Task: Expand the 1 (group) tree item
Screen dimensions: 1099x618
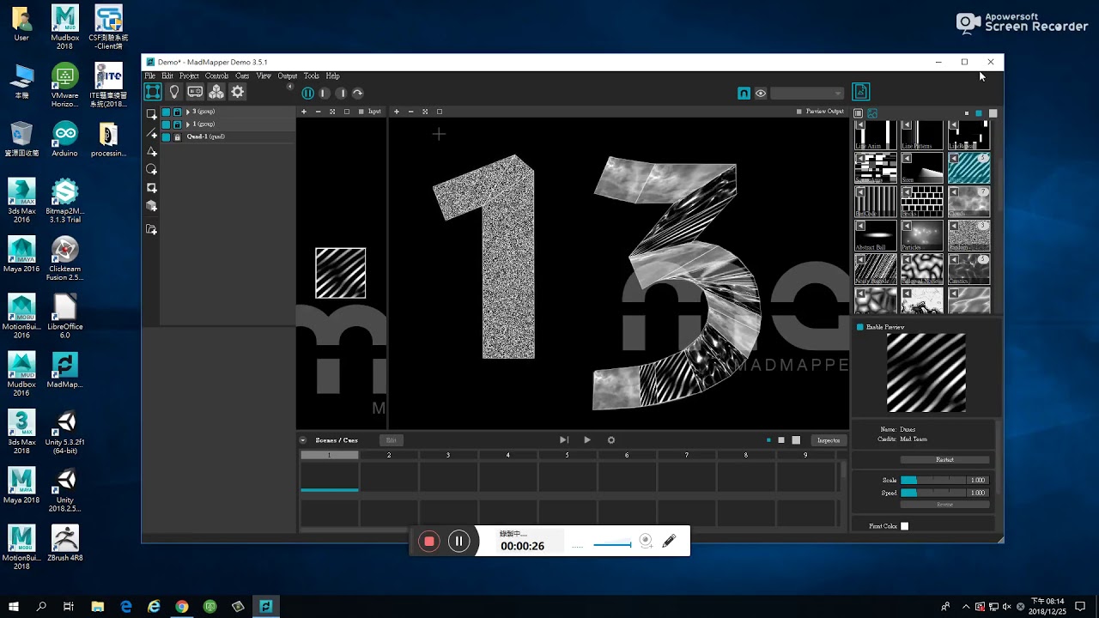Action: 188,124
